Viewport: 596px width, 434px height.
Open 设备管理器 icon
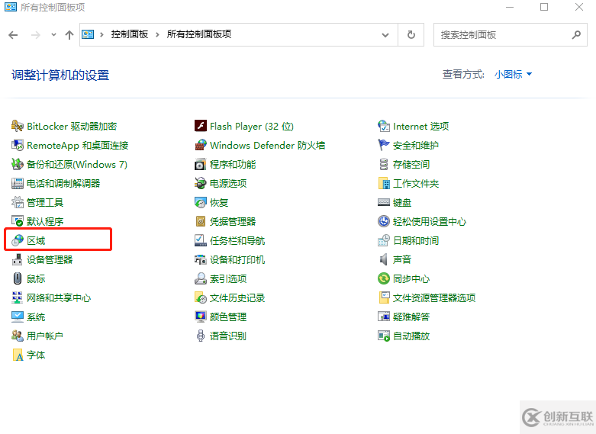(17, 259)
